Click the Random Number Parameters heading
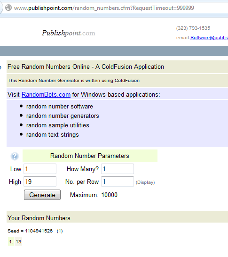Screen dimensions: 228x257 [90, 156]
